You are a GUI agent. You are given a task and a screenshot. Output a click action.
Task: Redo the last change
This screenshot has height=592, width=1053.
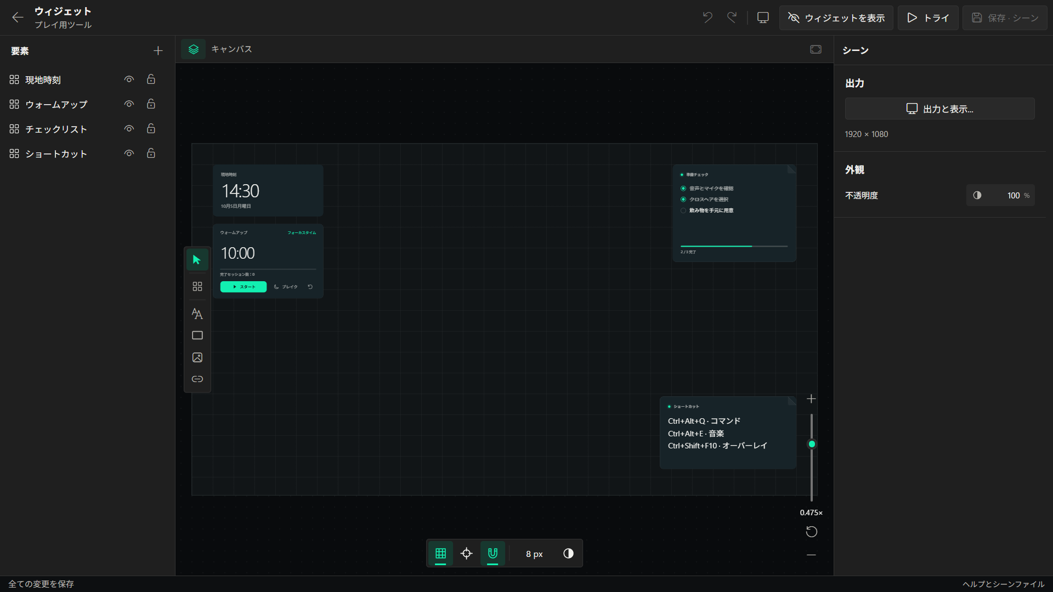[x=732, y=18]
